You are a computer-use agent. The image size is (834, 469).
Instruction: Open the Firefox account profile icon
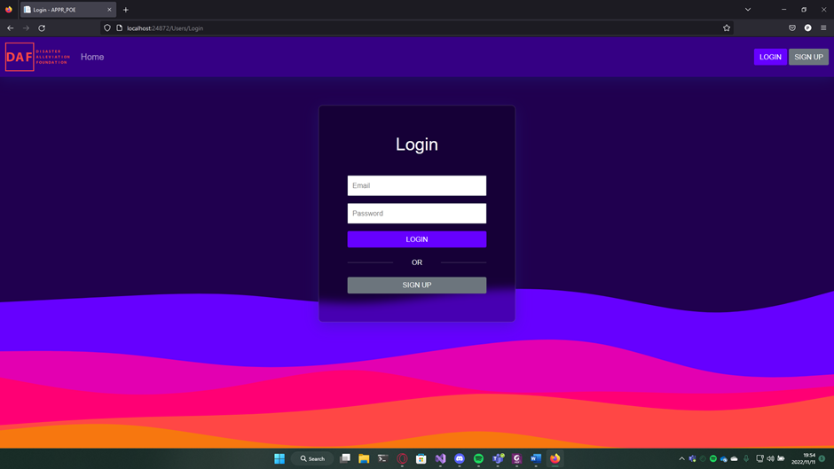[808, 28]
